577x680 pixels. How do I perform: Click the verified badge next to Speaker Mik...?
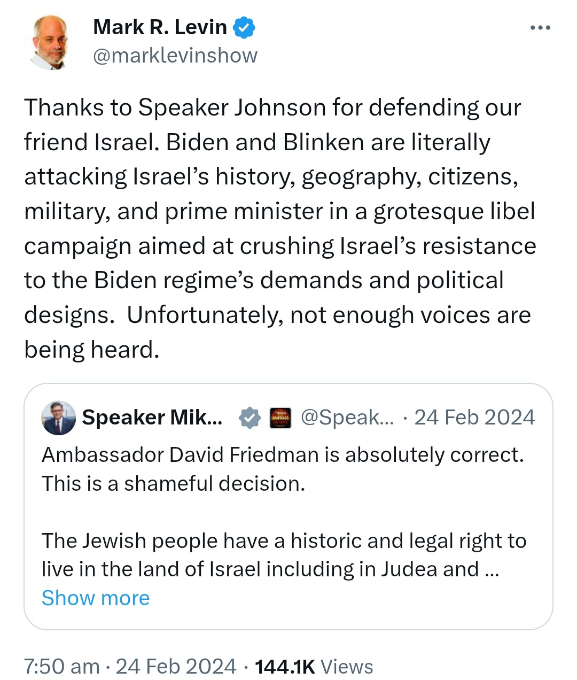pos(249,418)
